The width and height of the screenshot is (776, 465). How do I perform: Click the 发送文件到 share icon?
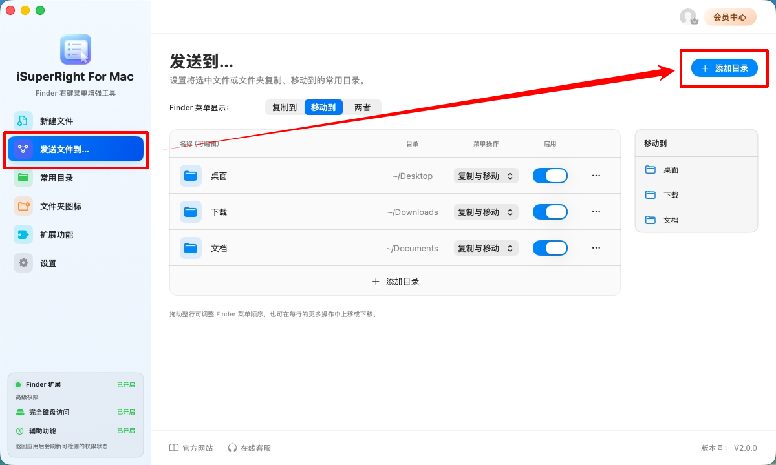point(23,149)
